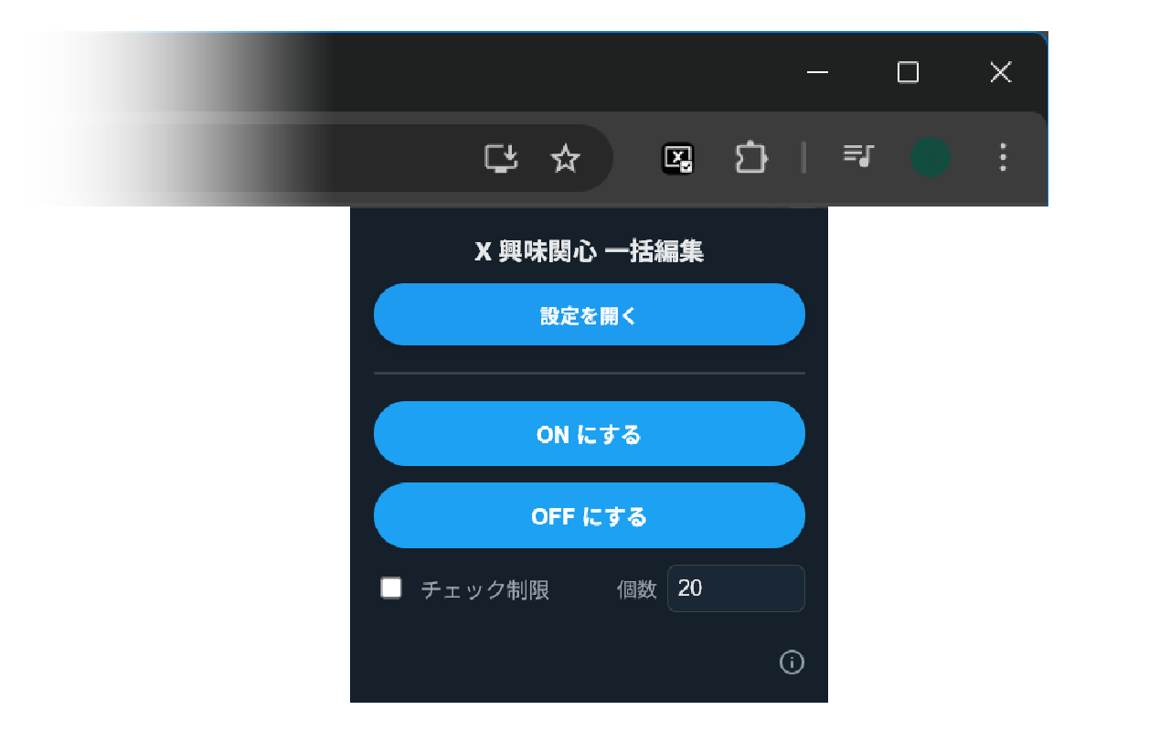The image size is (1170, 731).
Task: Maximize the browser window
Action: click(x=908, y=72)
